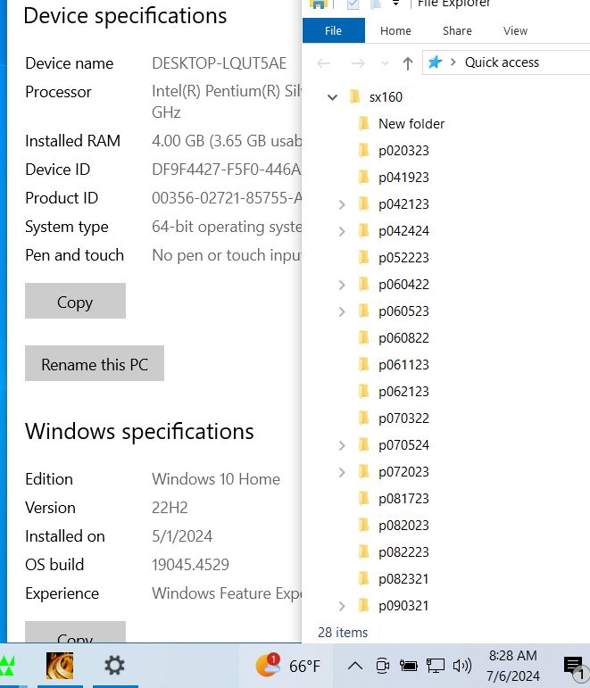The height and width of the screenshot is (688, 590).
Task: Expand folder p060422
Action: pos(342,285)
